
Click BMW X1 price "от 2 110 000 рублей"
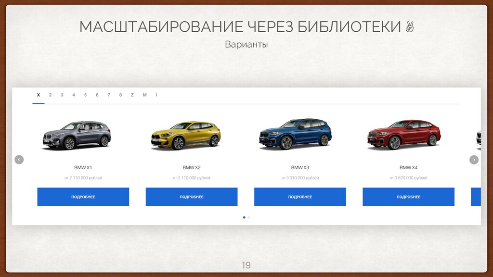83,178
